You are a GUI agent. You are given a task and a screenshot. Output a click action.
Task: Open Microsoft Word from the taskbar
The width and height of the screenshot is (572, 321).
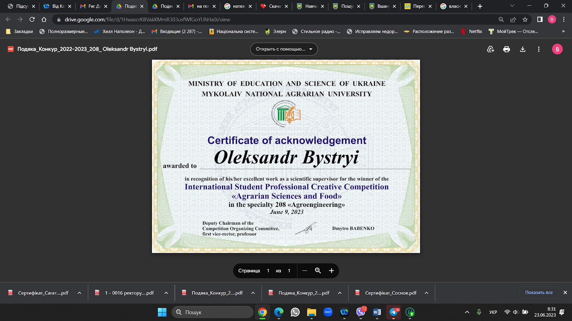(x=377, y=312)
